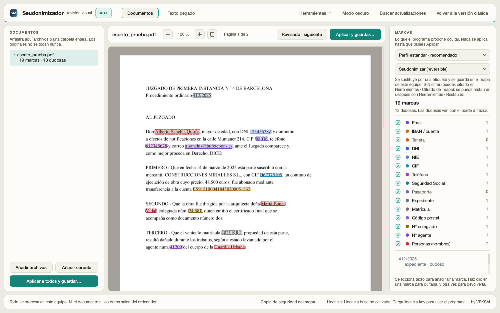Click Añadir carpeta button
The width and height of the screenshot is (500, 313).
tap(77, 267)
